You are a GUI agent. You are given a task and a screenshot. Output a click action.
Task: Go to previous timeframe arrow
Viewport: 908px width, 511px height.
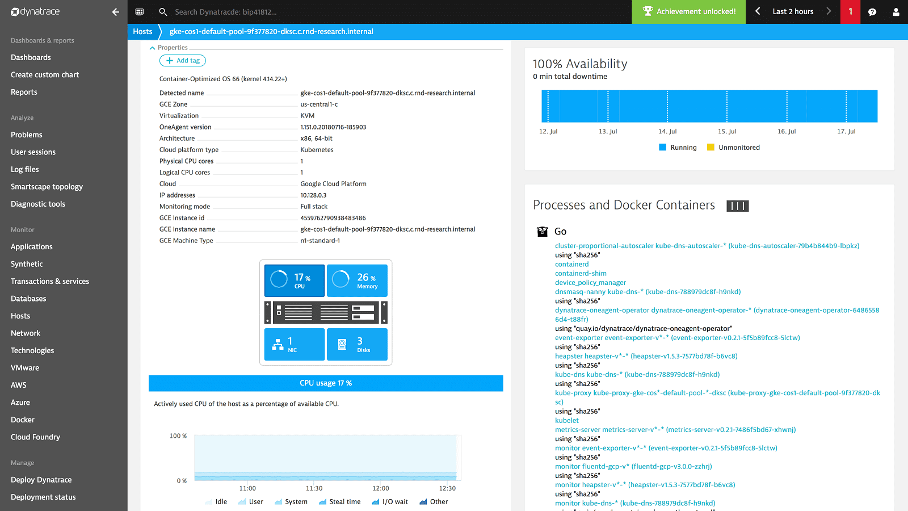pos(758,11)
